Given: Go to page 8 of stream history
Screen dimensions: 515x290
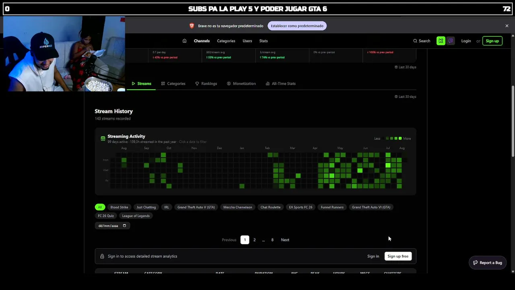Looking at the screenshot, I should [x=272, y=240].
